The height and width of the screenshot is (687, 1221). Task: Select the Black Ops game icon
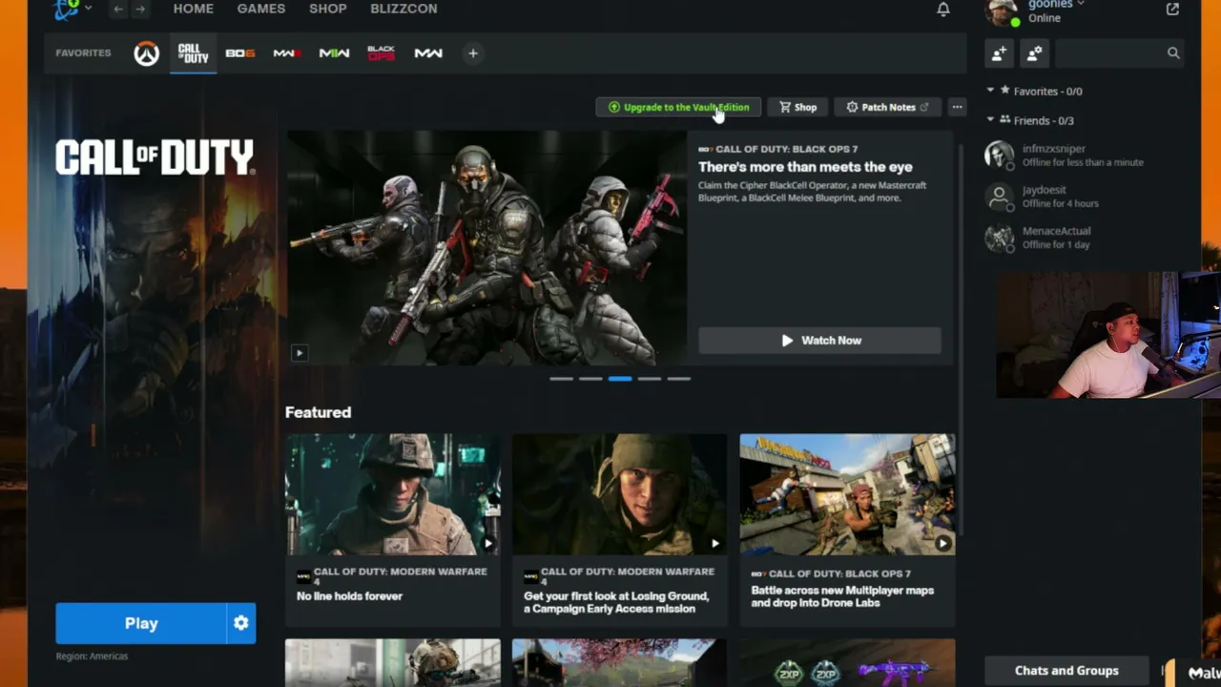tap(381, 53)
